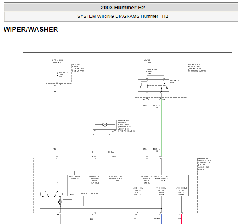Click the WIPER/WASHER heading

31,29
